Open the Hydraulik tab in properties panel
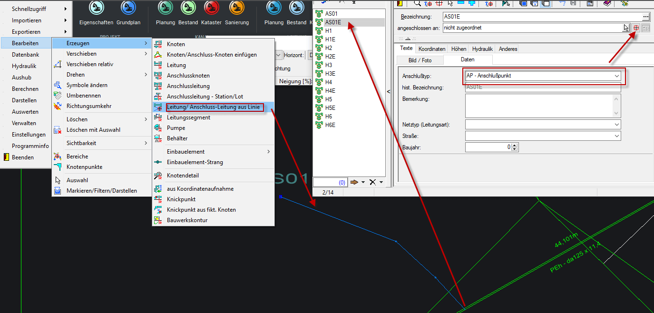 pos(482,49)
